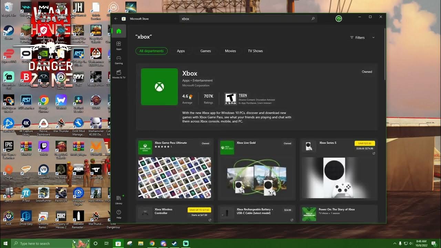Open Help in Store sidebar
441x248 pixels.
[x=119, y=214]
